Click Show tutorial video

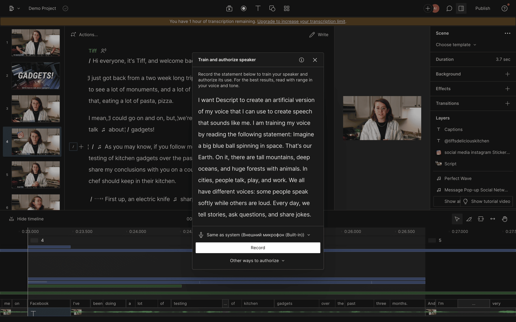487,202
